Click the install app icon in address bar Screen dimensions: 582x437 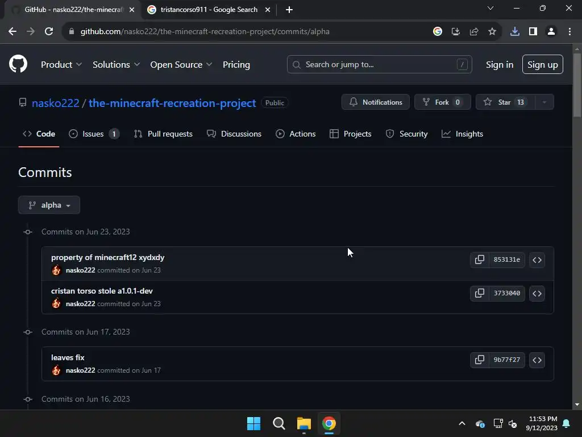point(456,32)
